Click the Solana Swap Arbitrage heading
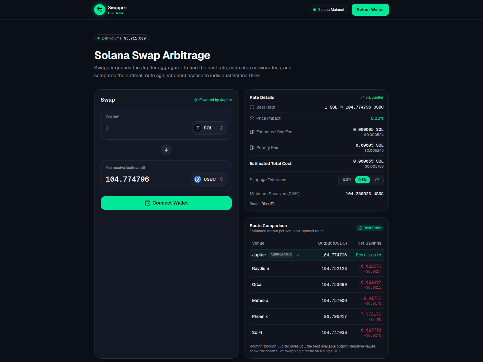 (x=152, y=56)
